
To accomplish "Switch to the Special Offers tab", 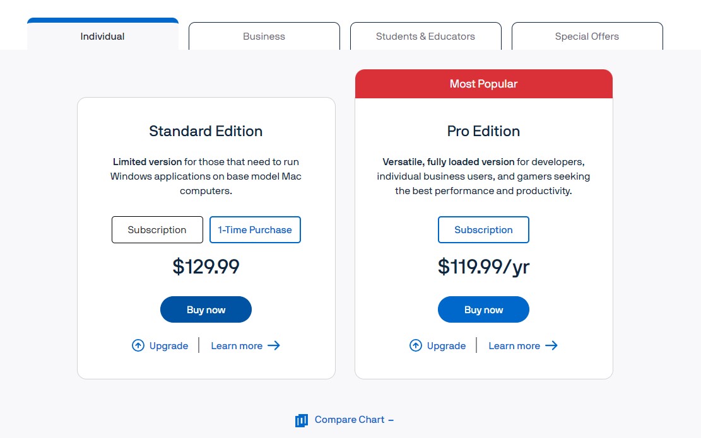I will click(x=587, y=37).
